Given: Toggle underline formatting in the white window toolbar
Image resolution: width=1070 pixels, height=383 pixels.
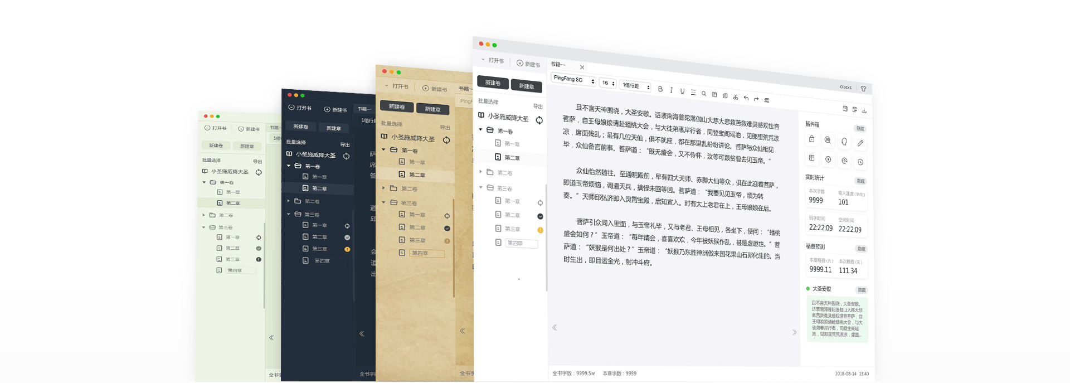Looking at the screenshot, I should 682,91.
